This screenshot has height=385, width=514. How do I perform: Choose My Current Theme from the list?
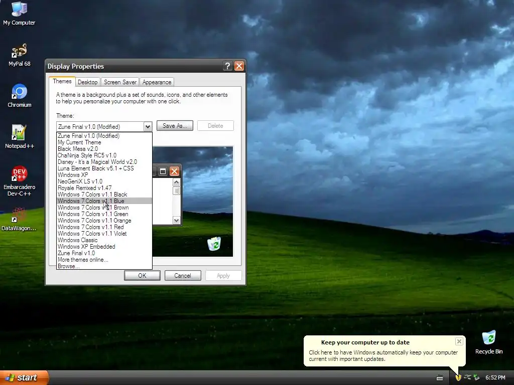pyautogui.click(x=104, y=142)
